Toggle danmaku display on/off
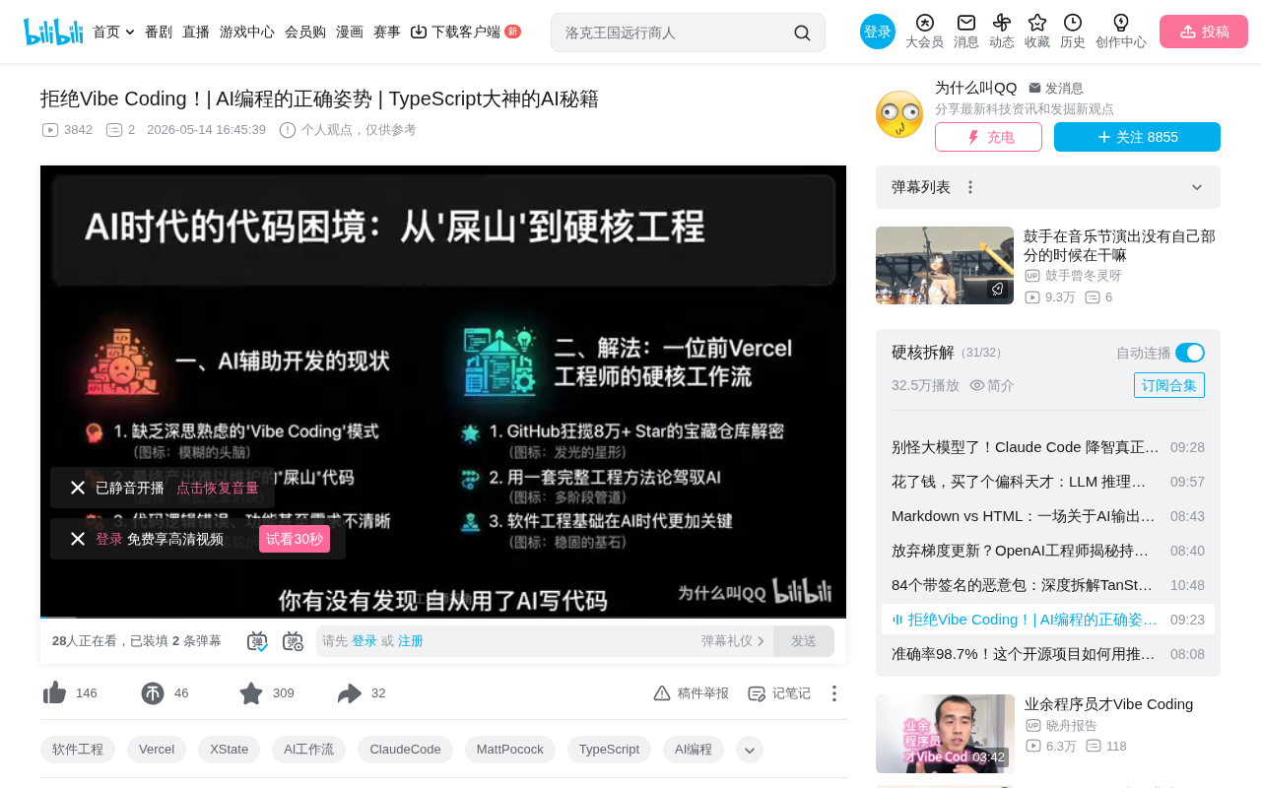The width and height of the screenshot is (1261, 788). point(257,641)
